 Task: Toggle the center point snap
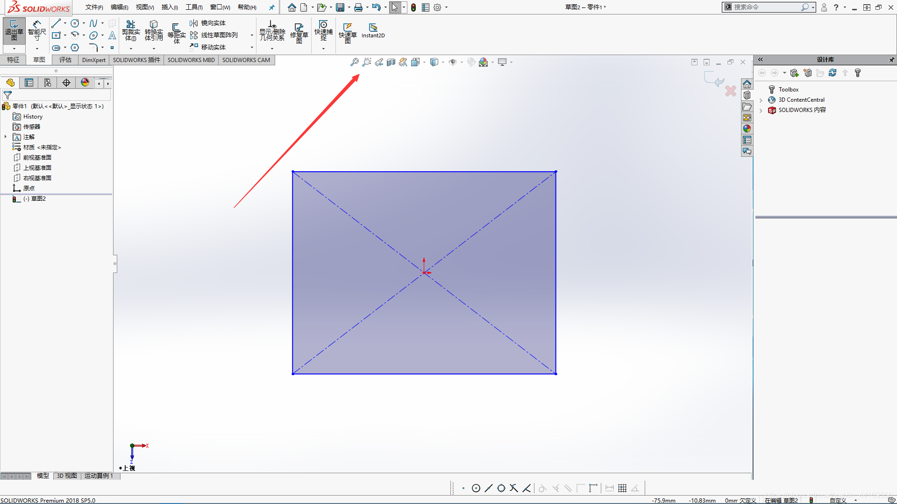pyautogui.click(x=476, y=488)
